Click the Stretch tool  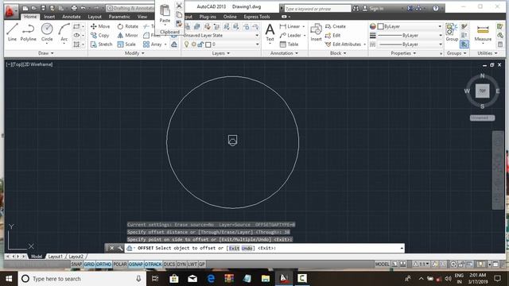point(101,44)
